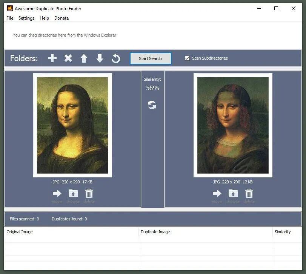Open the Settings menu
The height and width of the screenshot is (274, 306).
26,18
